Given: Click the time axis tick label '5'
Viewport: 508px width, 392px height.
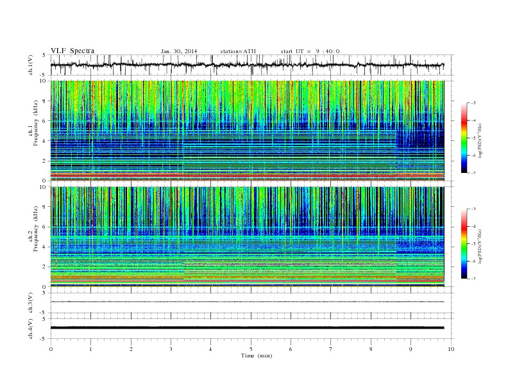Looking at the screenshot, I should coord(251,349).
